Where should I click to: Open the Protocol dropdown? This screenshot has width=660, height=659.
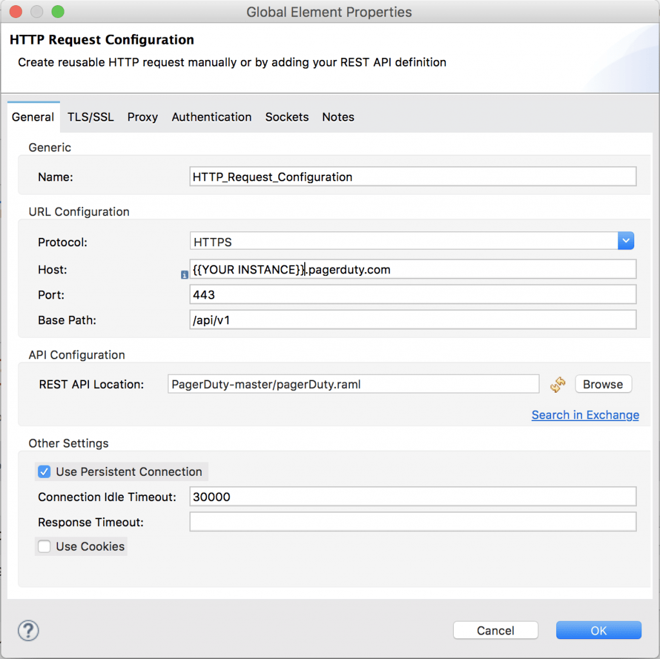click(x=625, y=241)
